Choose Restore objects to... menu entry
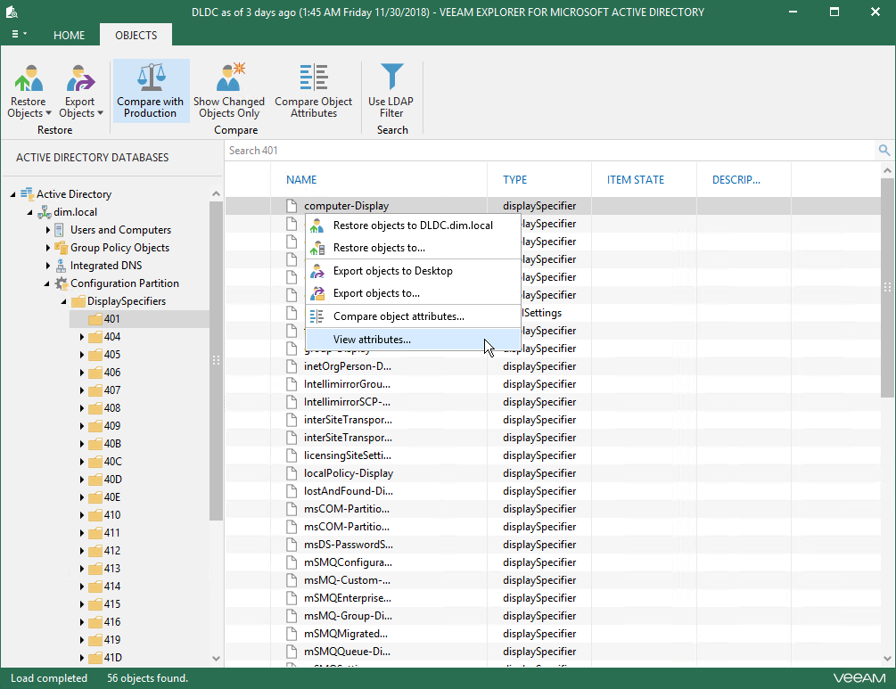896x689 pixels. [x=413, y=248]
